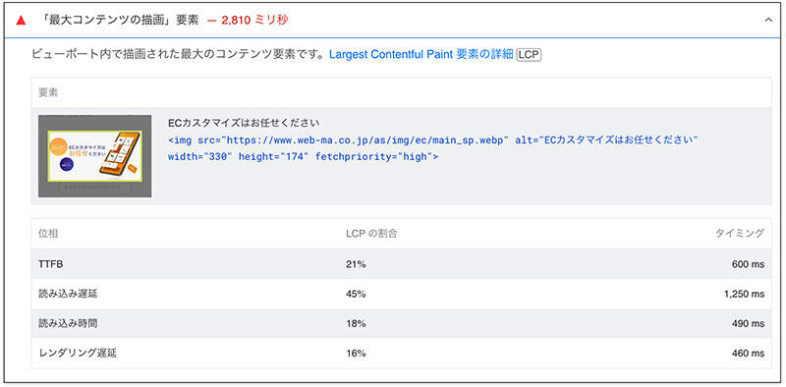Screen dimensions: 786x387
Task: Click the LCP badge label
Action: point(530,55)
